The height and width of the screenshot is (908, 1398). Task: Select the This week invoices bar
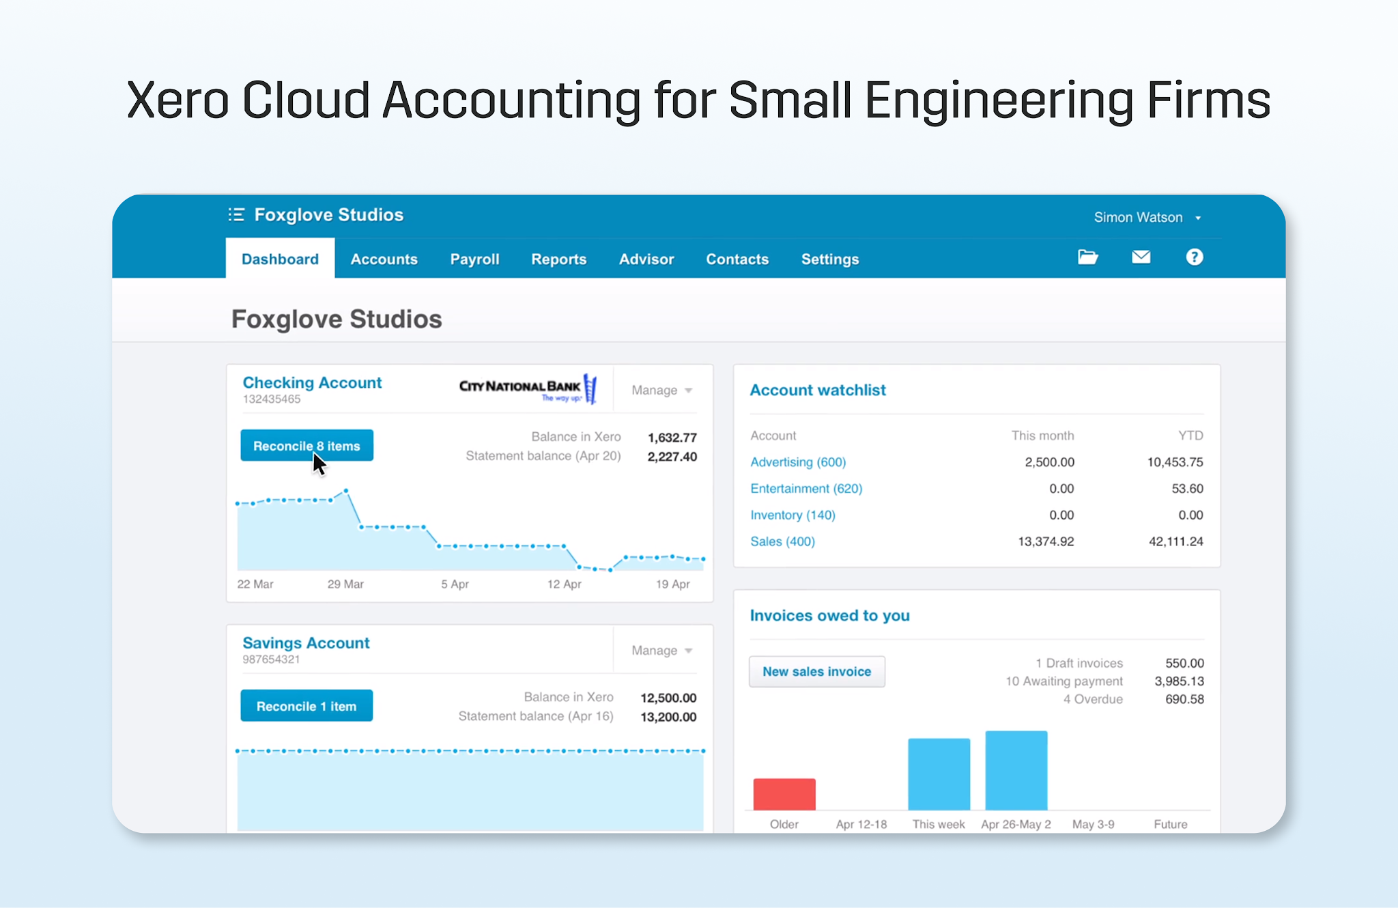(939, 774)
